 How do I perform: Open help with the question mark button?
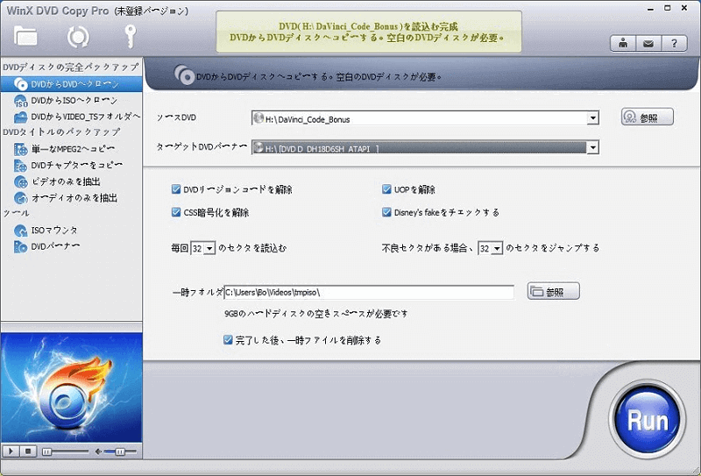pos(674,43)
